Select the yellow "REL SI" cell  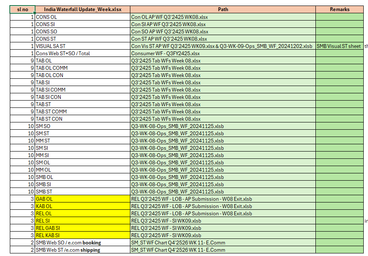tap(82, 220)
